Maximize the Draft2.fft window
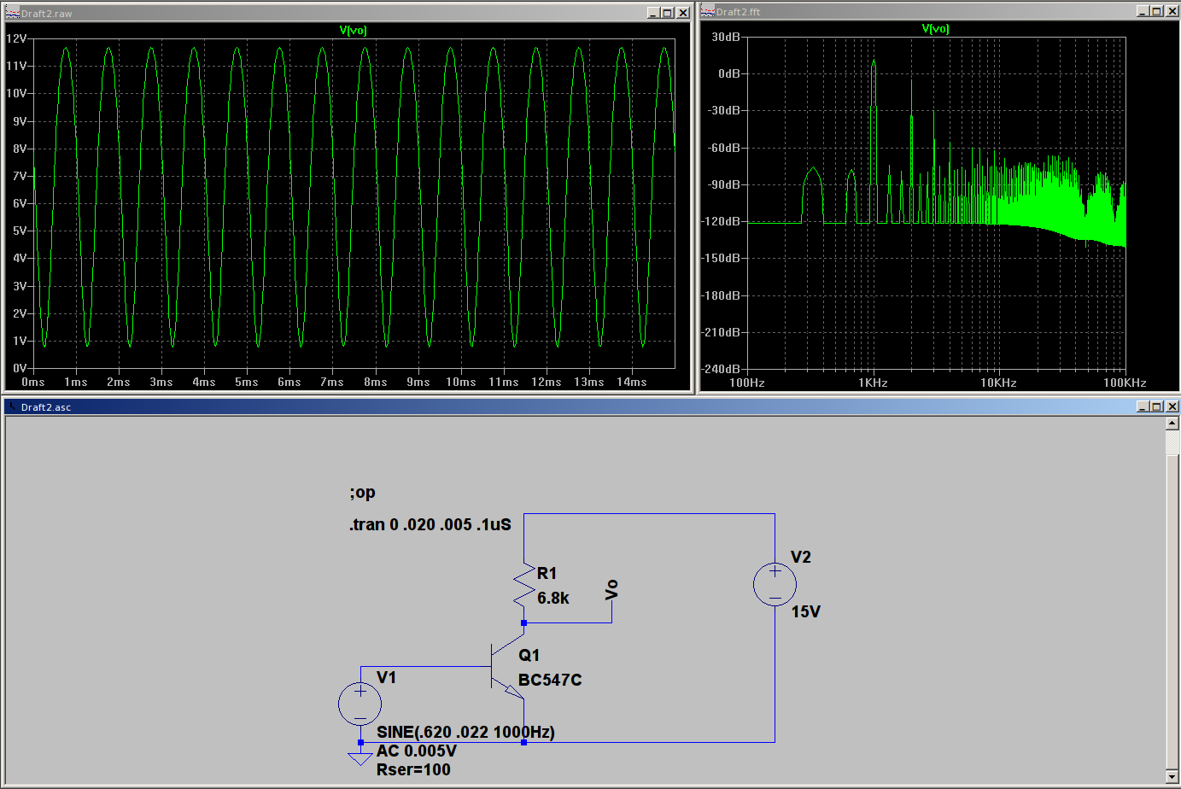This screenshot has height=789, width=1181. tap(1157, 11)
